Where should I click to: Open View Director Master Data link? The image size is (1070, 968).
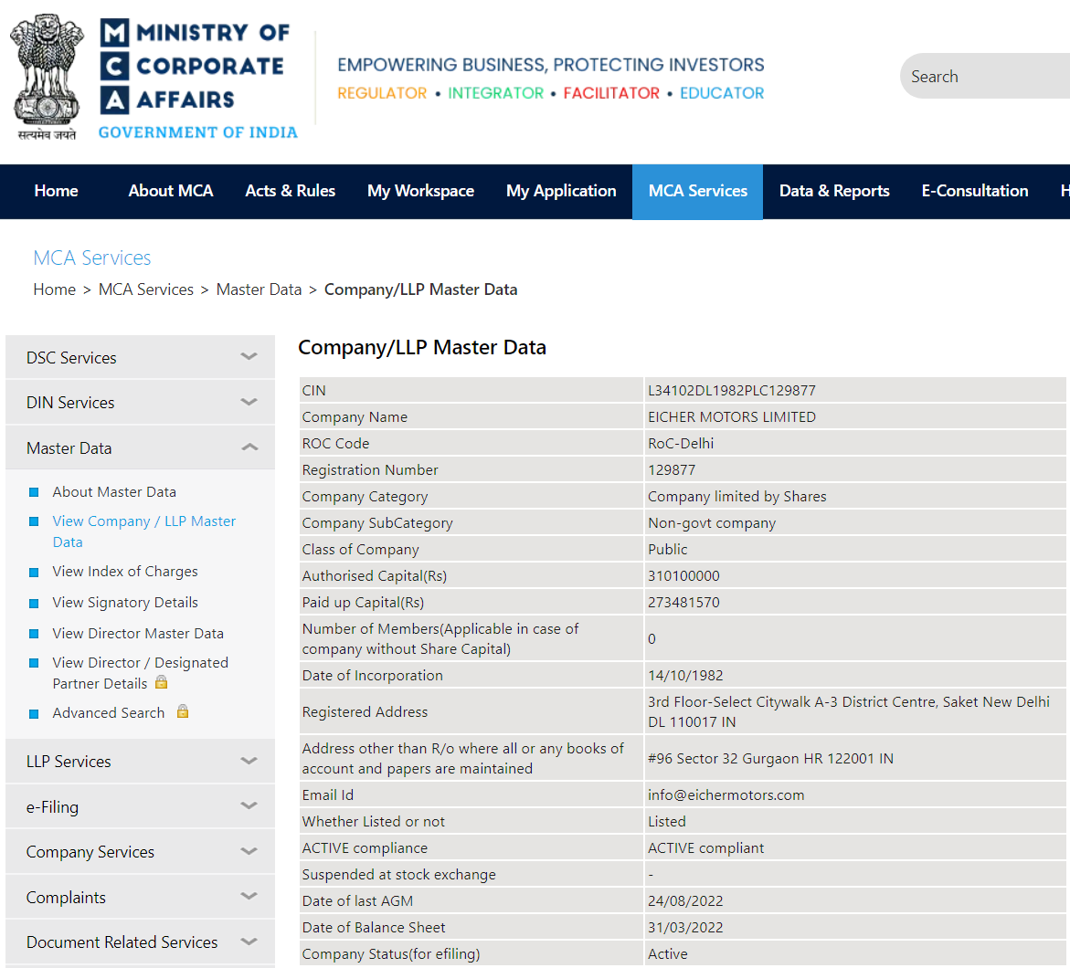click(138, 633)
